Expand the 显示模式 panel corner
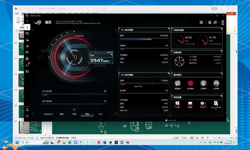 point(221,73)
